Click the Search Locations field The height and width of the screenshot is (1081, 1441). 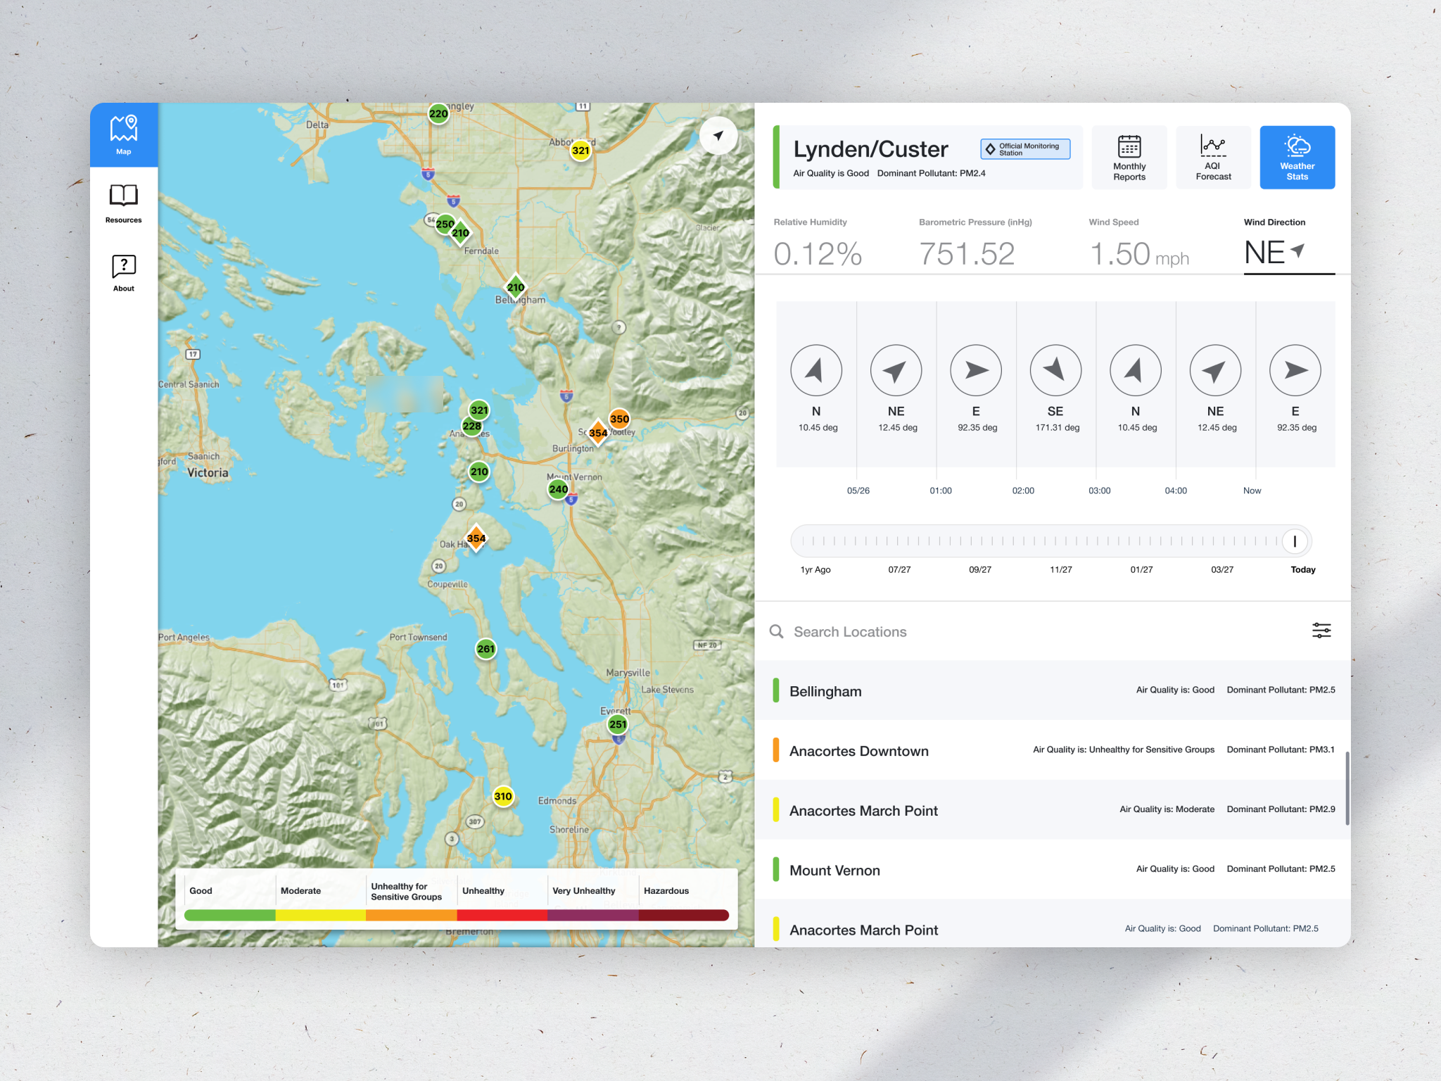click(x=1041, y=631)
